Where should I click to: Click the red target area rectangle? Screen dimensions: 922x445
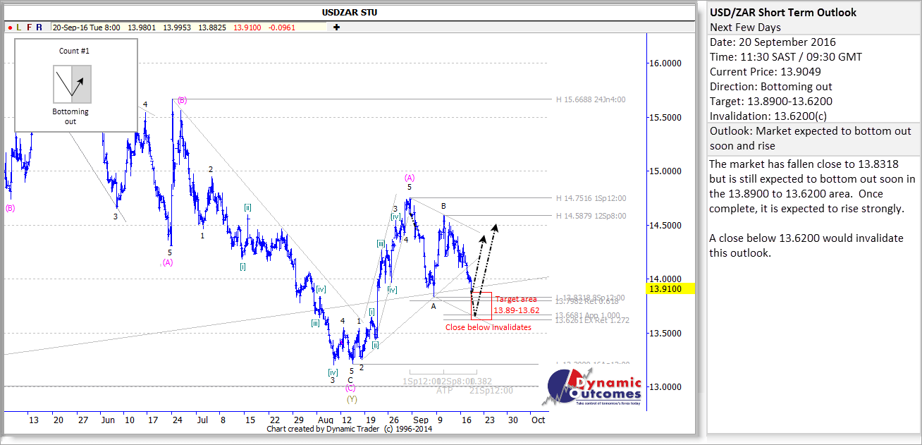481,305
